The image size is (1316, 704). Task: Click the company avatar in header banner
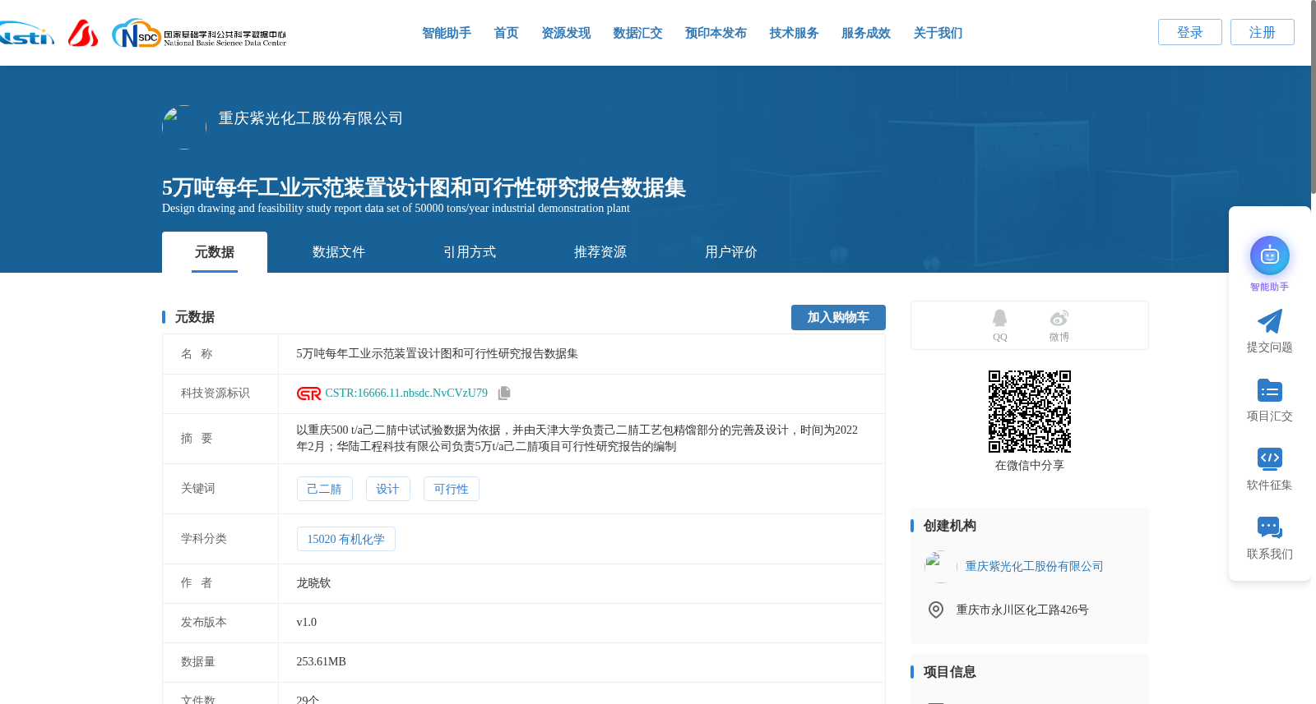pyautogui.click(x=184, y=127)
